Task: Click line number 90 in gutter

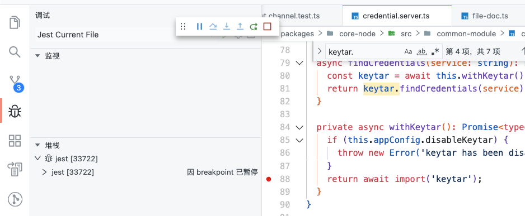Action: 284,204
